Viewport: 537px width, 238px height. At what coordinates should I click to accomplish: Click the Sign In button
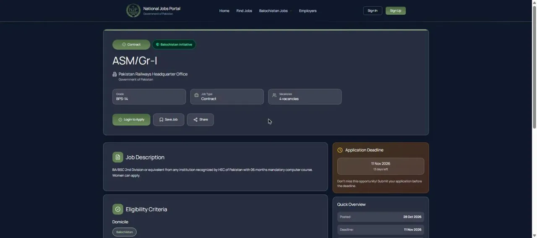tap(373, 11)
